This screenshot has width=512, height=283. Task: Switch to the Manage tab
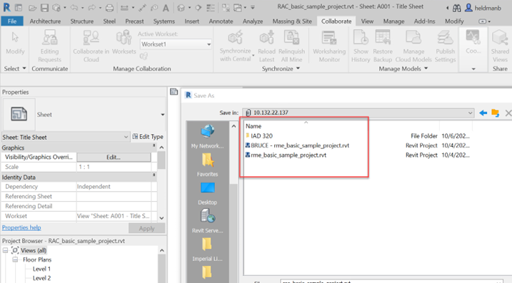[x=393, y=21]
